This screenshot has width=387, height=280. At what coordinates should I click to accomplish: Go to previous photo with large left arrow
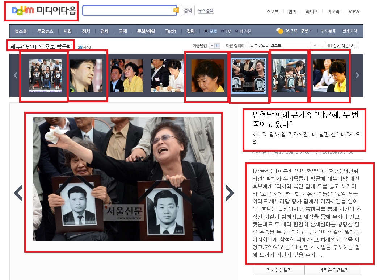18,193
